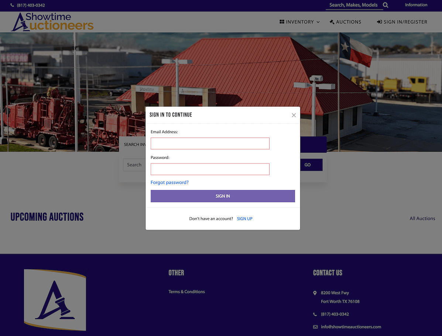
Task: Click the purple SIGN IN button
Action: [x=223, y=196]
